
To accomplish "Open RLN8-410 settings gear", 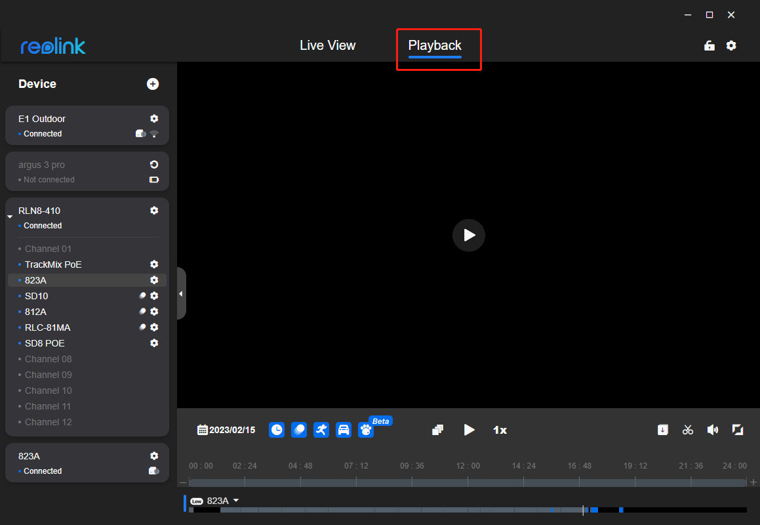I will point(154,210).
